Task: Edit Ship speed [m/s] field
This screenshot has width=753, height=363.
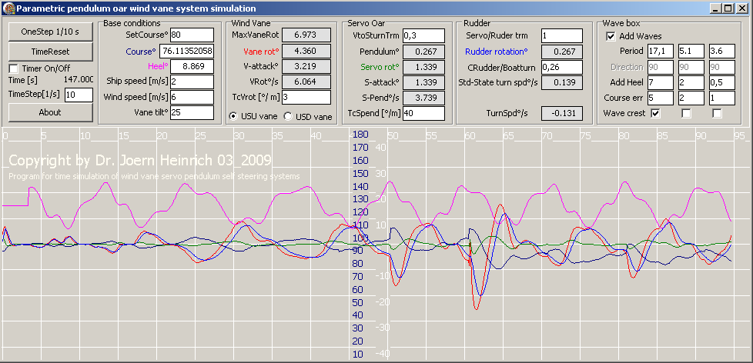Action: point(192,82)
